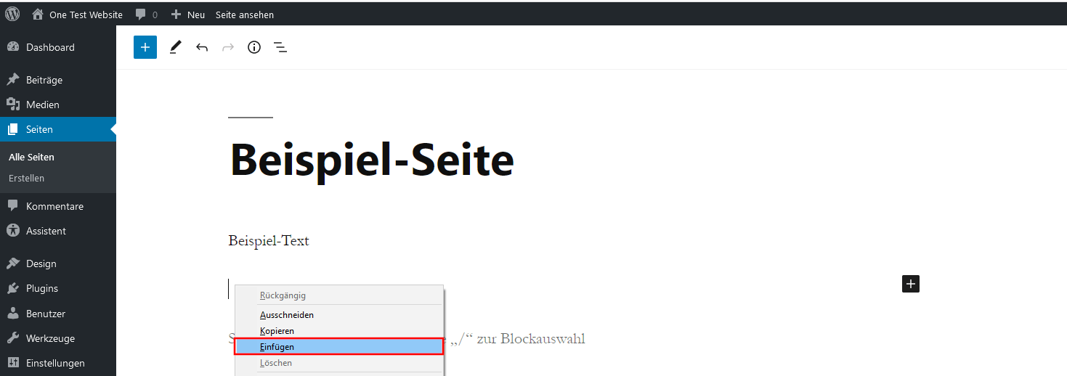Go to Erstellen under Seiten
The image size is (1067, 376).
(x=26, y=178)
